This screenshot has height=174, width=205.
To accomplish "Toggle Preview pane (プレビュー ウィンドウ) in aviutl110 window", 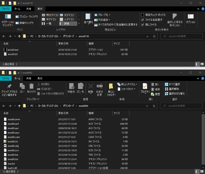I will click(x=27, y=16).
